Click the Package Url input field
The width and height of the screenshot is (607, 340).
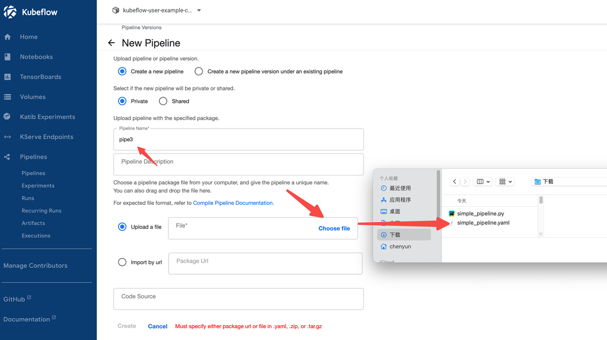coord(266,263)
